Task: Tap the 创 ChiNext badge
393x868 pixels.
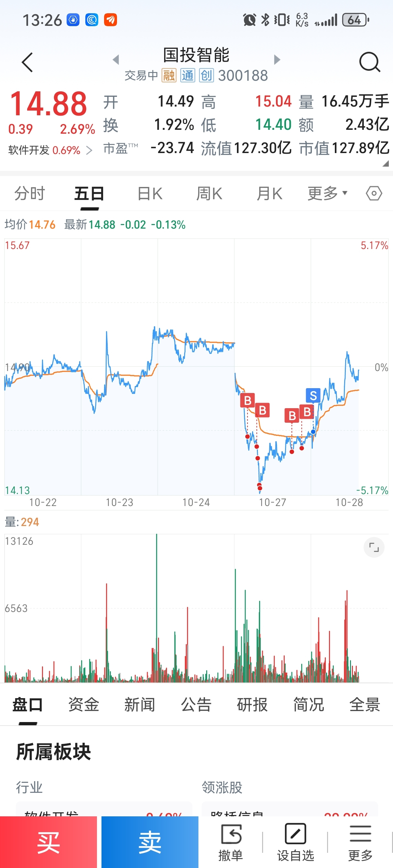Action: coord(206,76)
